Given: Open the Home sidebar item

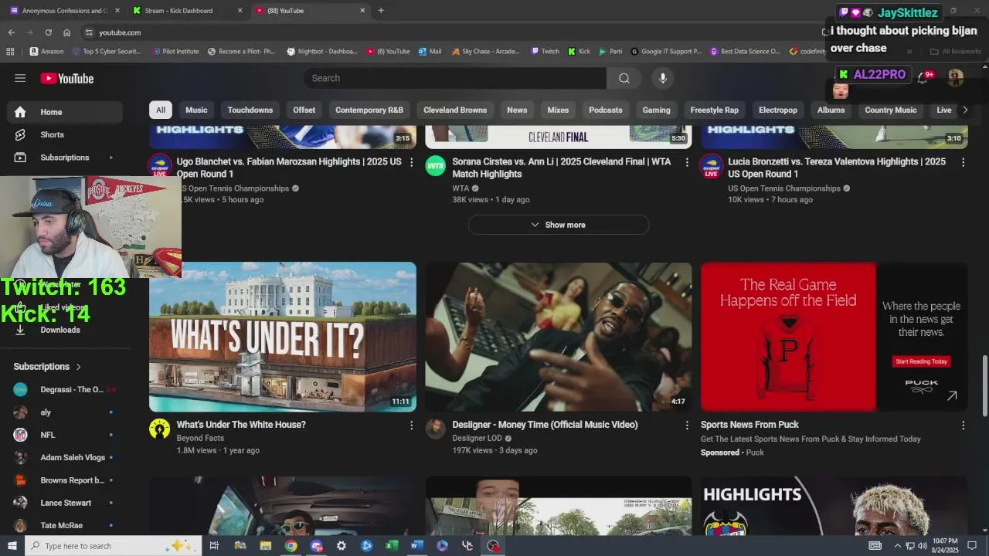Looking at the screenshot, I should point(65,112).
